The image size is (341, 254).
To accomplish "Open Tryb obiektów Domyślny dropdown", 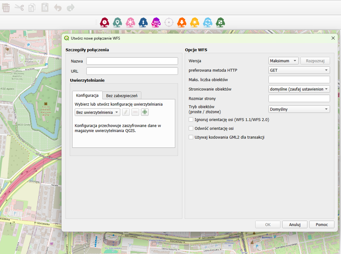I will click(299, 109).
